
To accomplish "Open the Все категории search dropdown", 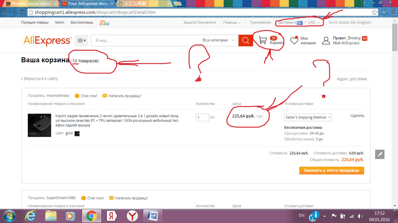I will [218, 40].
